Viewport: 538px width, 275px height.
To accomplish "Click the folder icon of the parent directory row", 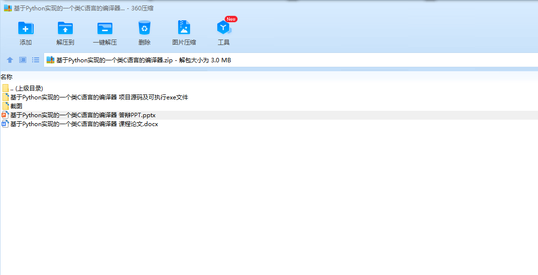I will click(x=5, y=88).
